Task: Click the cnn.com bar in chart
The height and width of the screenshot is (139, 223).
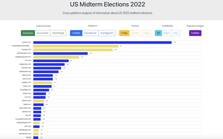Action: click(51, 61)
